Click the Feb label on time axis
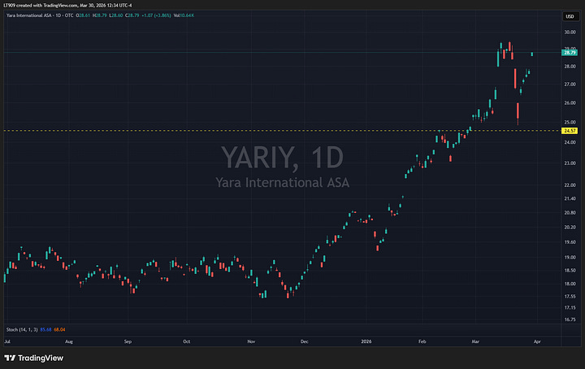This screenshot has height=369, width=585. click(x=422, y=341)
